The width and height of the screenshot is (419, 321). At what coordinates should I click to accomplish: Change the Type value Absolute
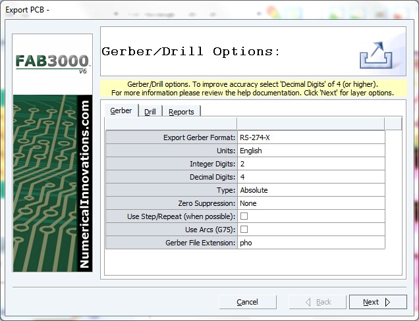[x=311, y=190]
